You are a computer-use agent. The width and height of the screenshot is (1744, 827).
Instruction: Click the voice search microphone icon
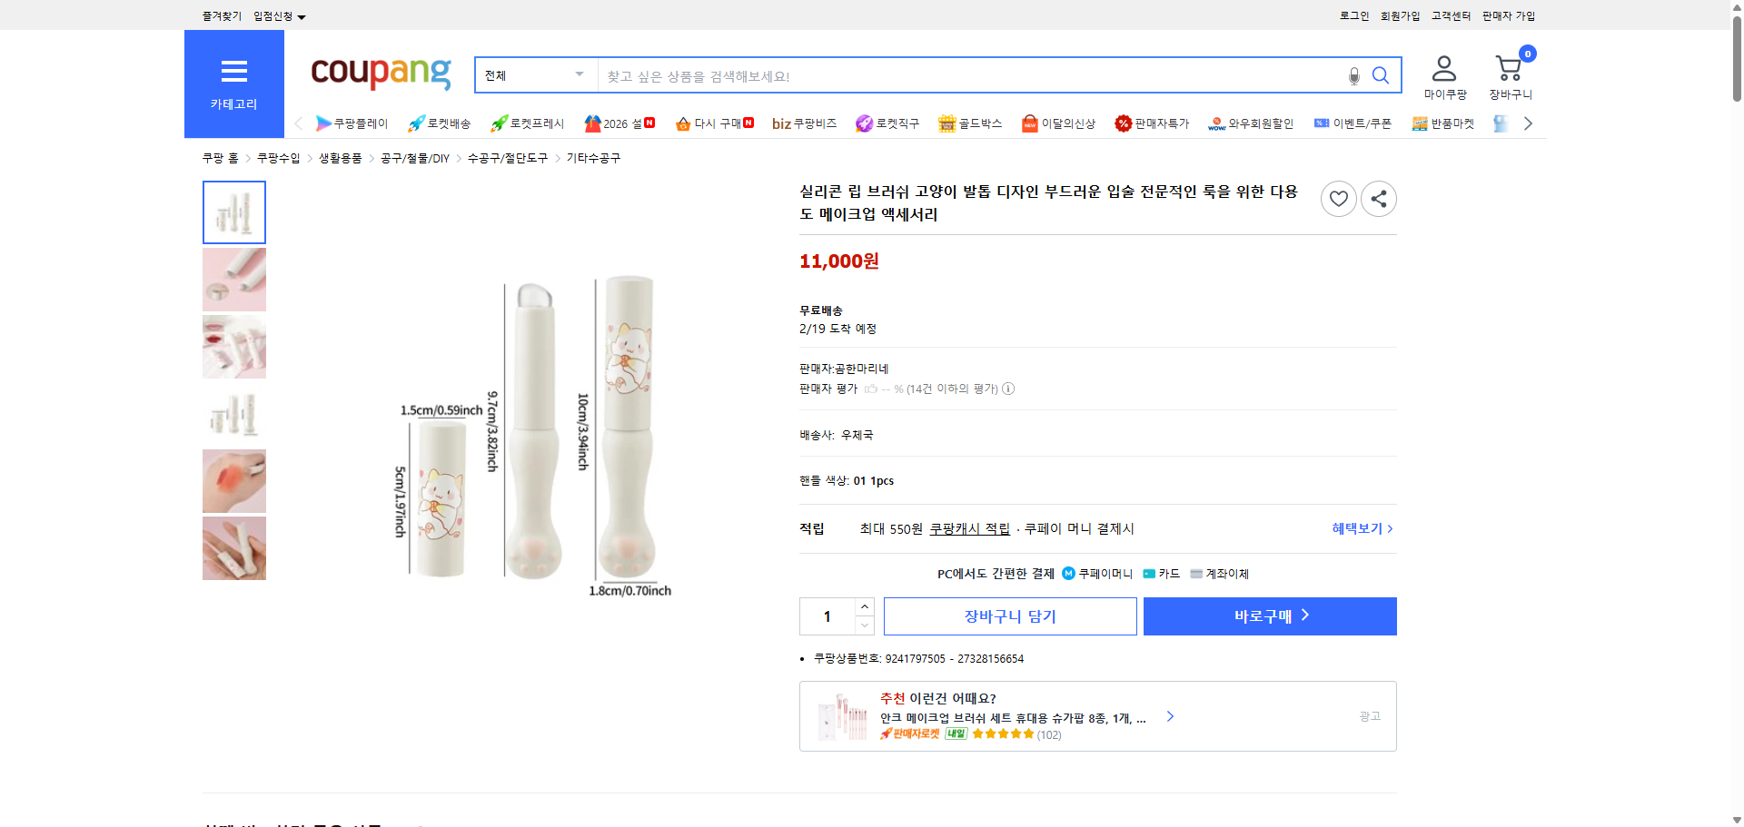pos(1353,75)
